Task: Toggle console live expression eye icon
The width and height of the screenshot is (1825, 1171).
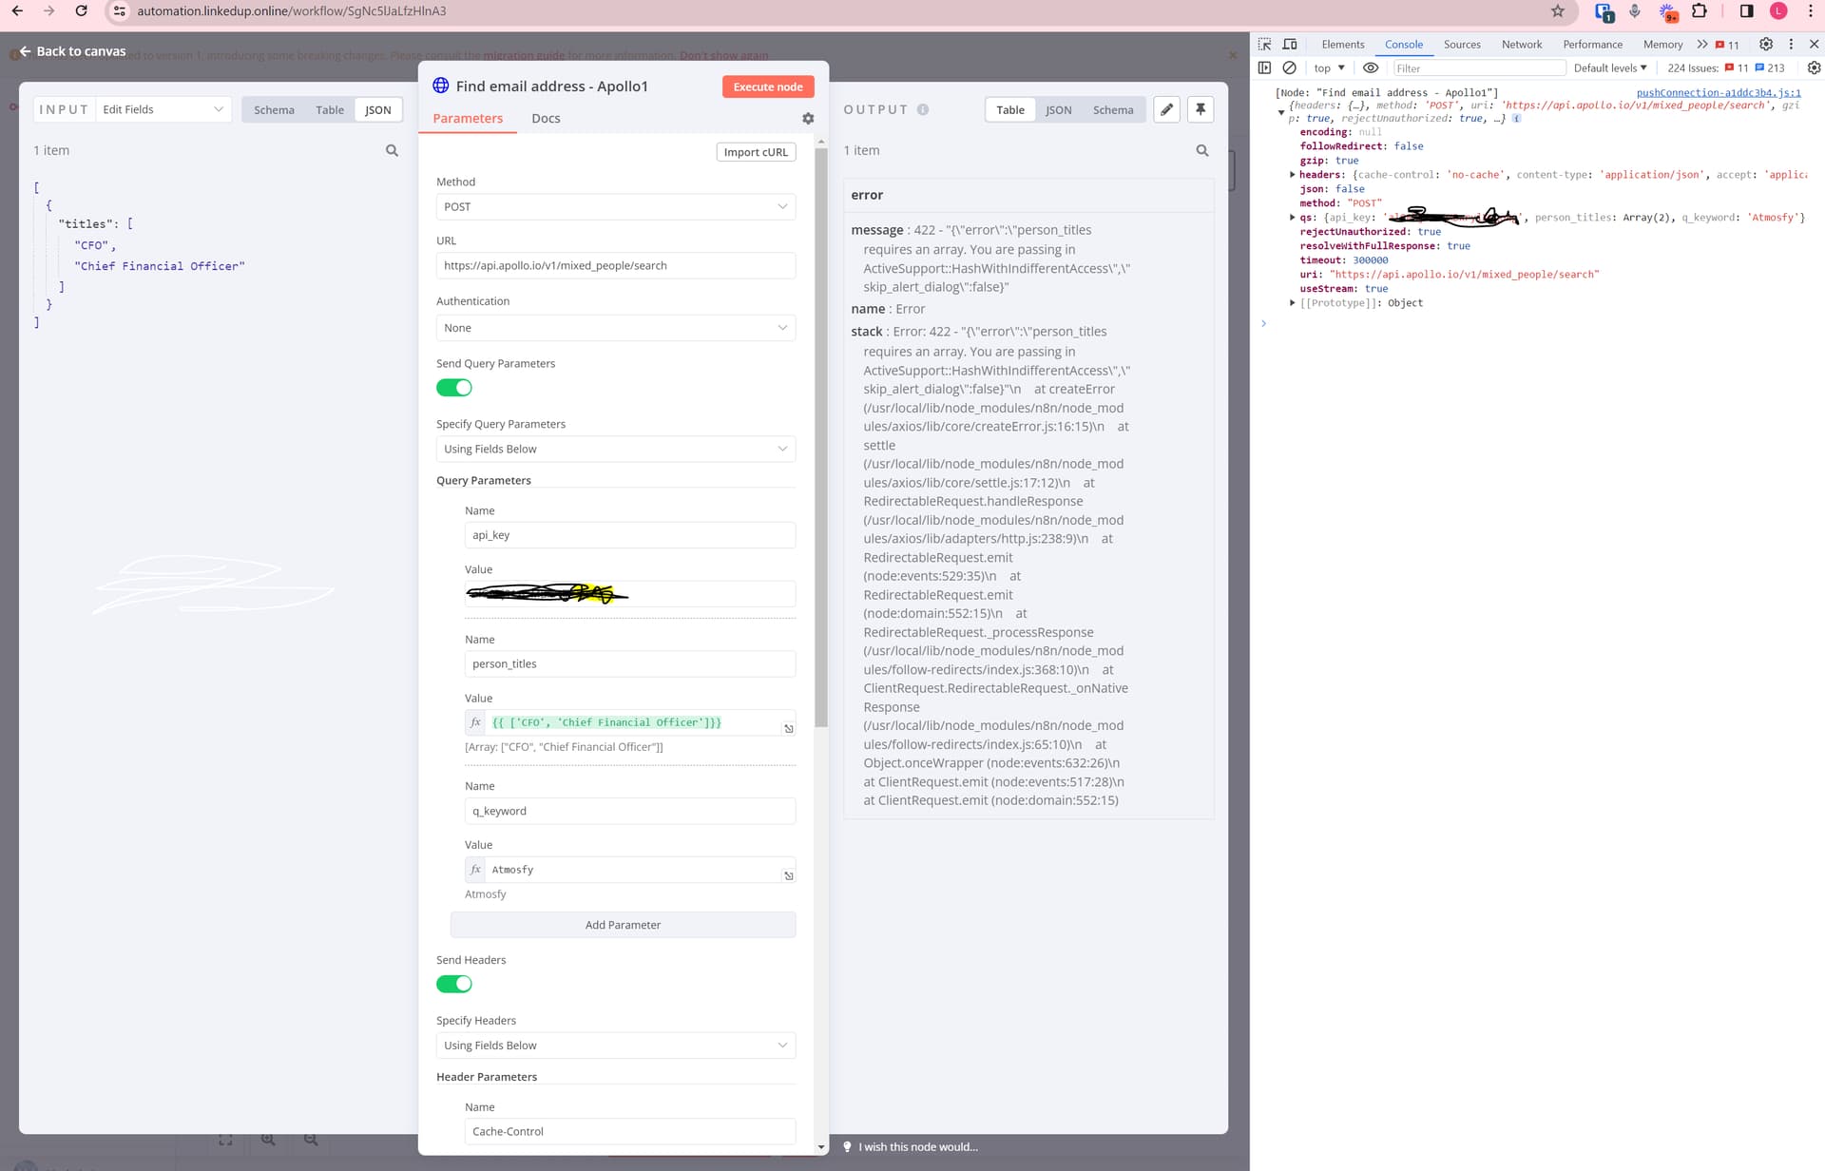Action: point(1371,67)
